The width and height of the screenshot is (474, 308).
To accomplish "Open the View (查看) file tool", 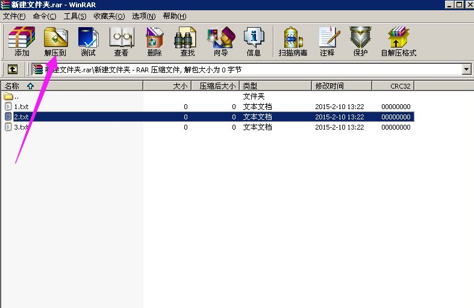I will click(121, 41).
